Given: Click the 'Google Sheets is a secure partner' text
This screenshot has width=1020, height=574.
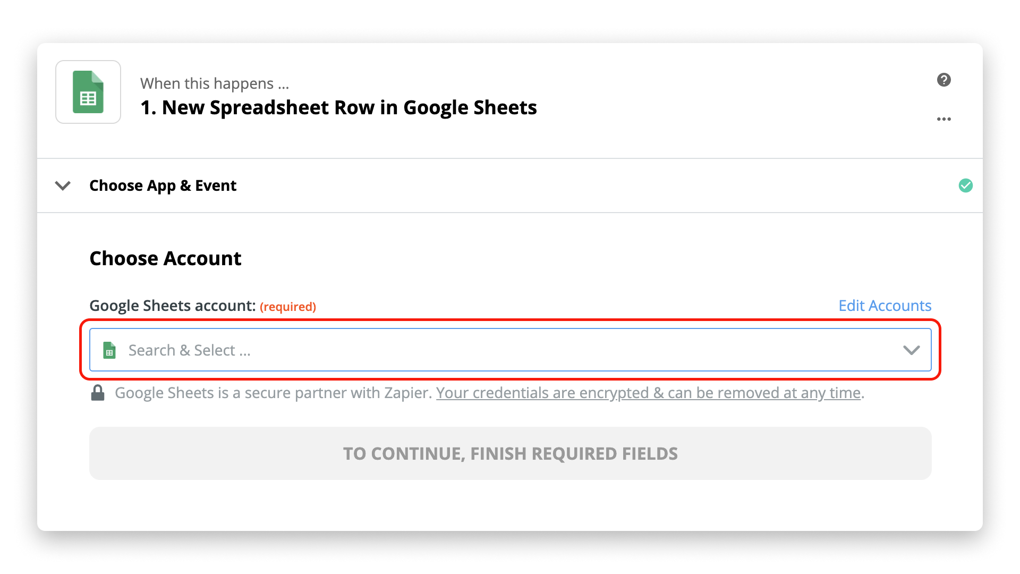Looking at the screenshot, I should coord(274,393).
